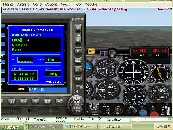Click the GPS MSG button
The width and height of the screenshot is (173, 130).
click(x=23, y=101)
